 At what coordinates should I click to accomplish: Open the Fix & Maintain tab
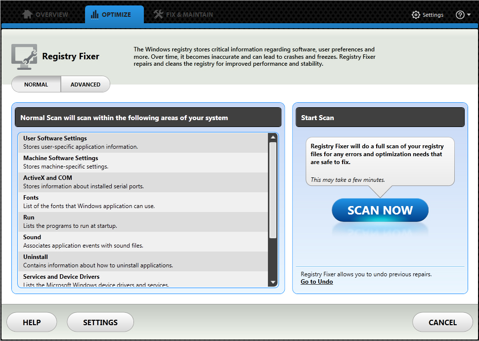[x=189, y=15]
